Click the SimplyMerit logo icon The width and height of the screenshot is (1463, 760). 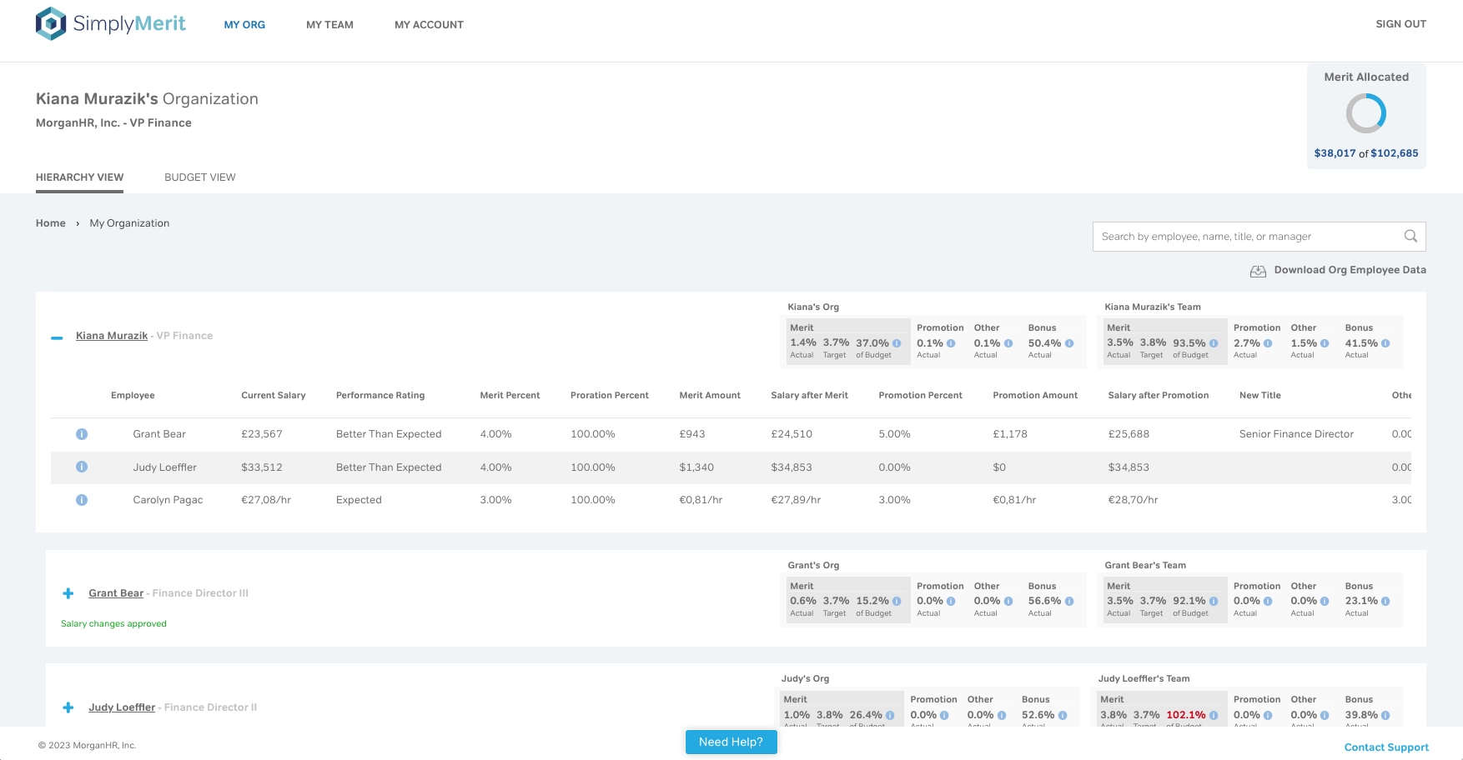[x=49, y=23]
